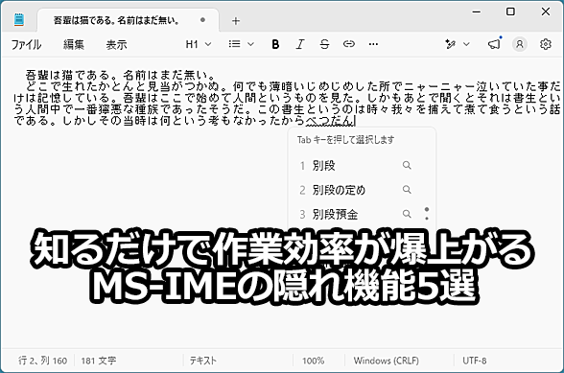This screenshot has width=564, height=373.
Task: Click the Windows (CRLF) line ending entry
Action: [387, 361]
